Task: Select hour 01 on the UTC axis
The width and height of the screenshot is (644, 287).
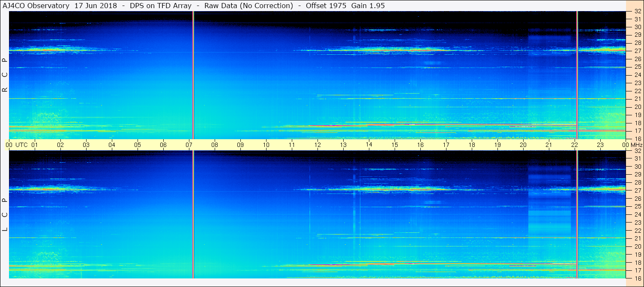Action: 35,145
